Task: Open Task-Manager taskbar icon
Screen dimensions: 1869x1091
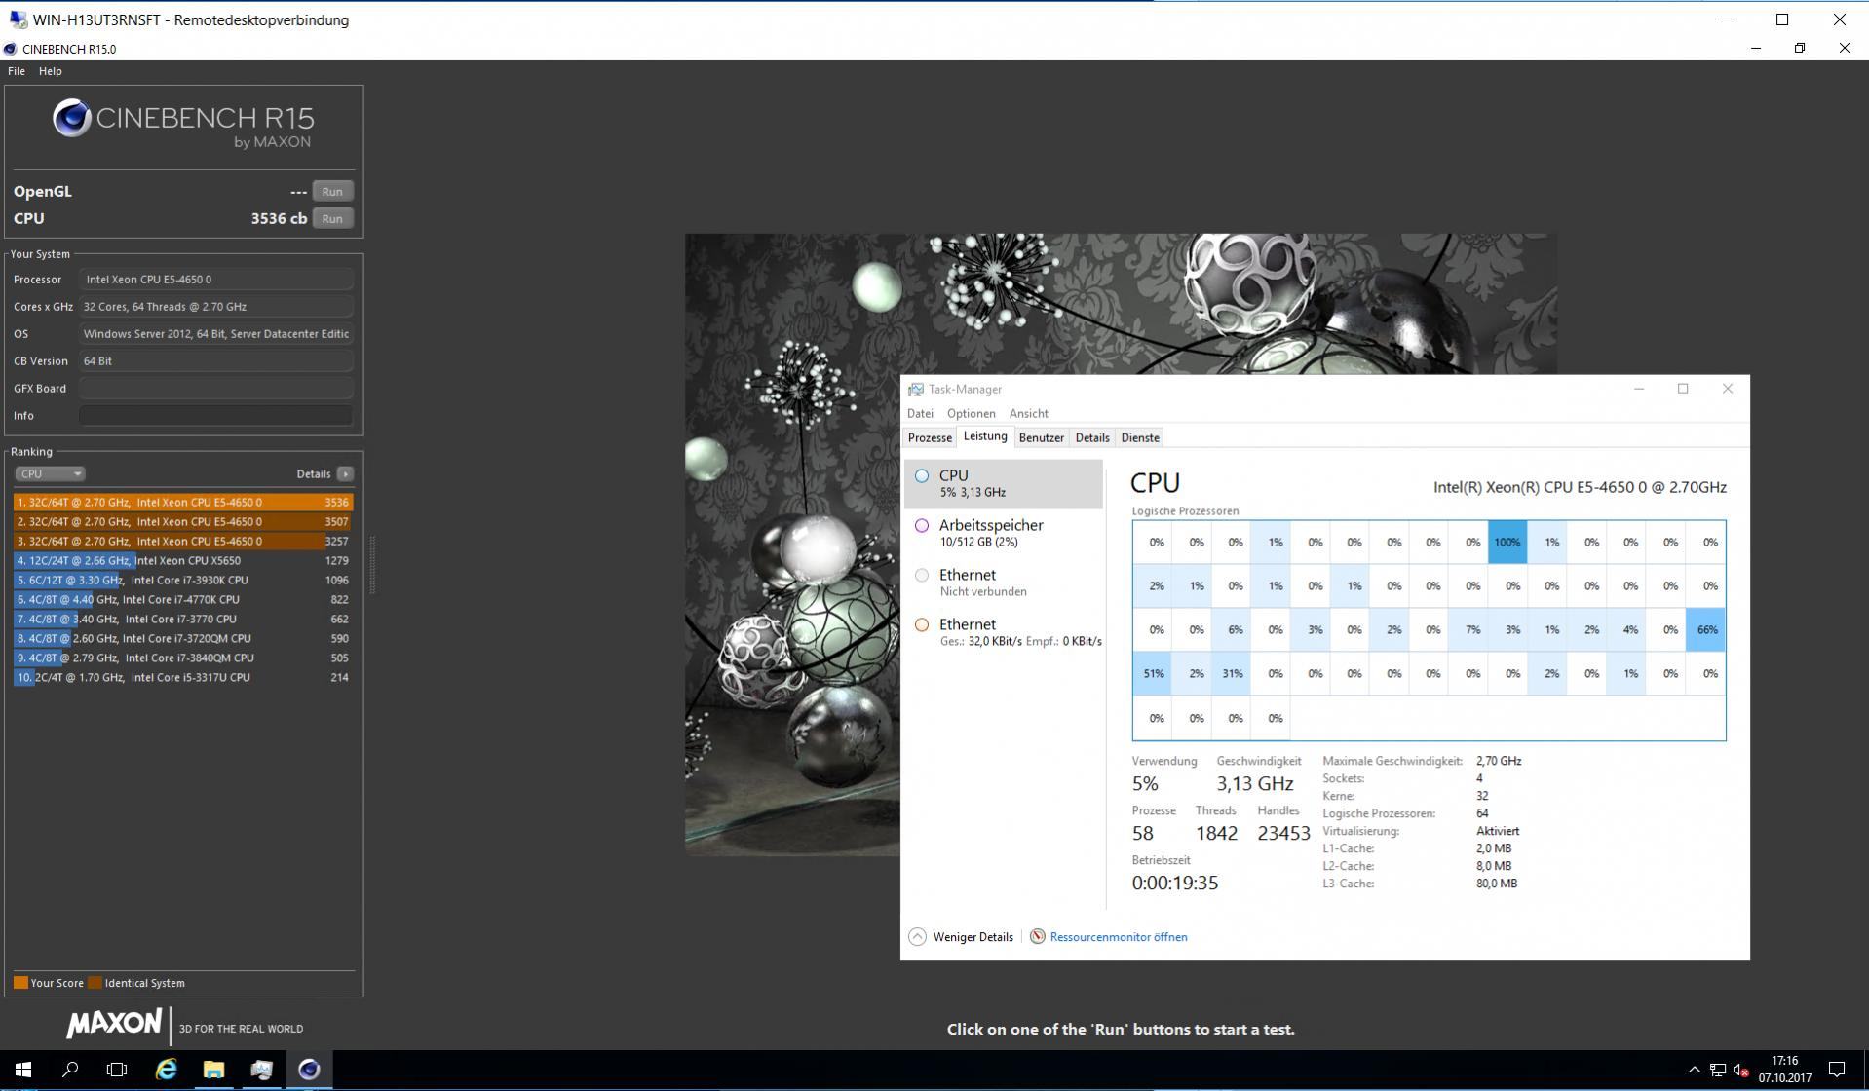Action: 261,1070
